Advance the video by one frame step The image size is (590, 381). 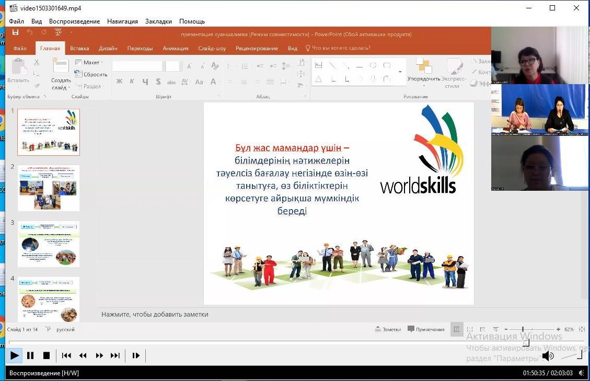click(x=136, y=355)
